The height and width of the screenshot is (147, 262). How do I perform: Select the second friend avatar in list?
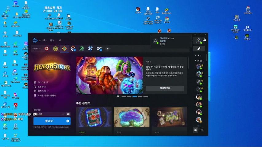(199, 74)
